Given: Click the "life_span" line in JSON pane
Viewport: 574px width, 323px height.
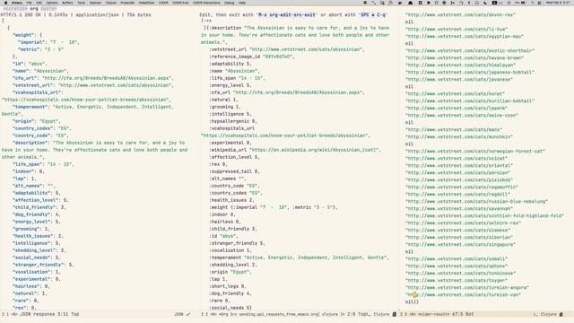Looking at the screenshot, I should point(43,164).
